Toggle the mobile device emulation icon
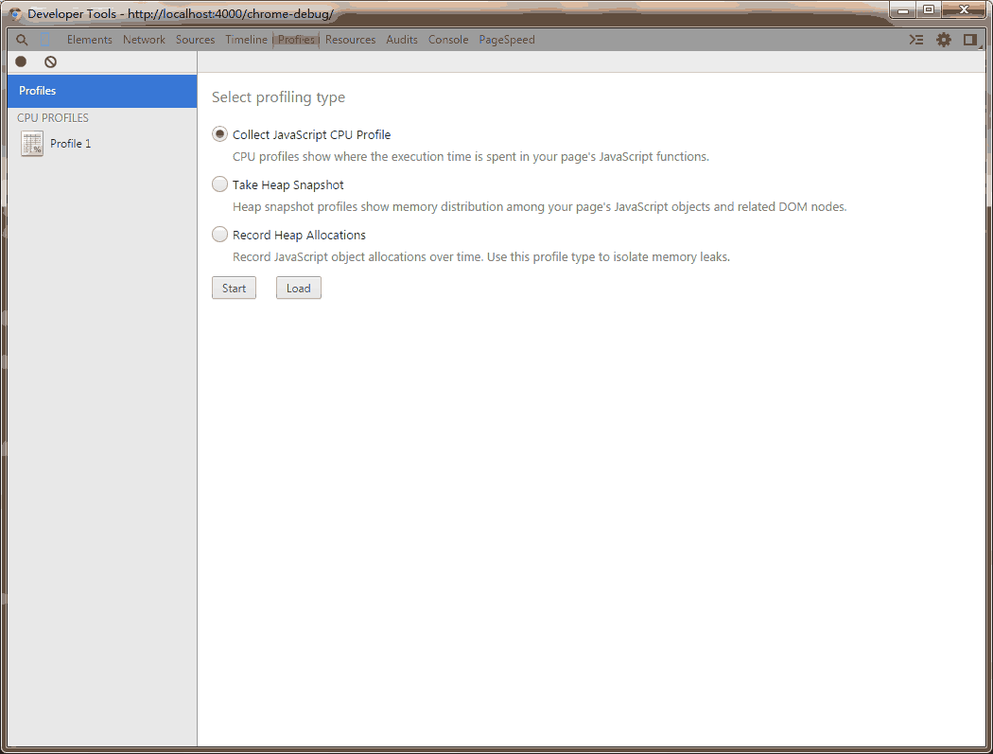The width and height of the screenshot is (993, 754). tap(45, 40)
